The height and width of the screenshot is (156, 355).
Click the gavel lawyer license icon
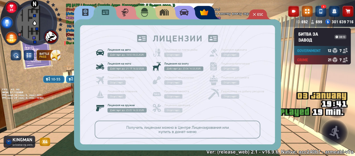pos(214,52)
